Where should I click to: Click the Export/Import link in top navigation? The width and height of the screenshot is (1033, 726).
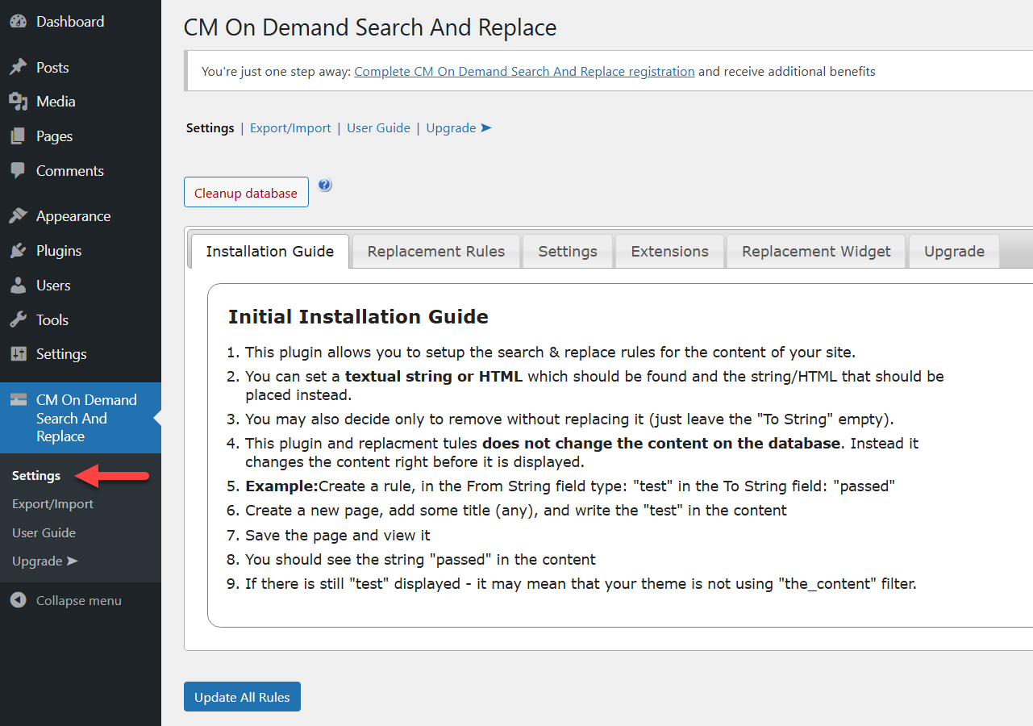click(290, 127)
